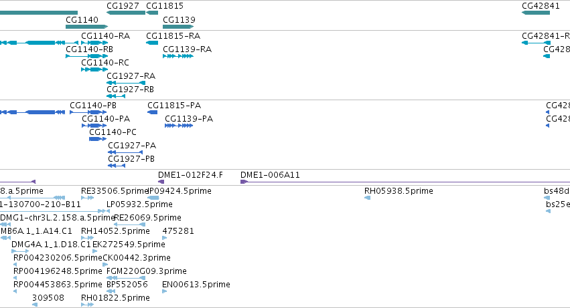Click EST EK272549.5prime label
Screen dimensions: 570x308
pos(129,245)
